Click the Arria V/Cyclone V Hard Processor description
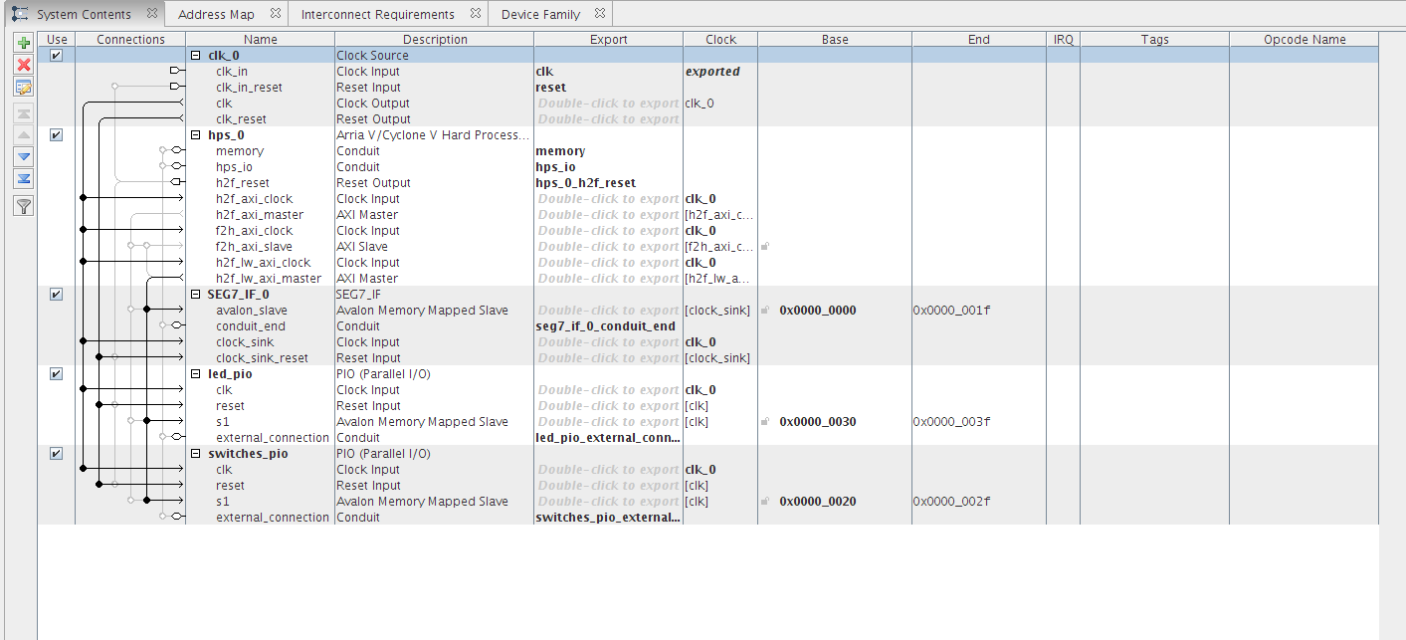 point(434,135)
